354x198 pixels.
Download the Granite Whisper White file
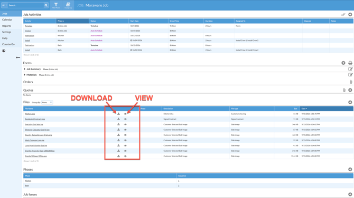[x=118, y=156]
